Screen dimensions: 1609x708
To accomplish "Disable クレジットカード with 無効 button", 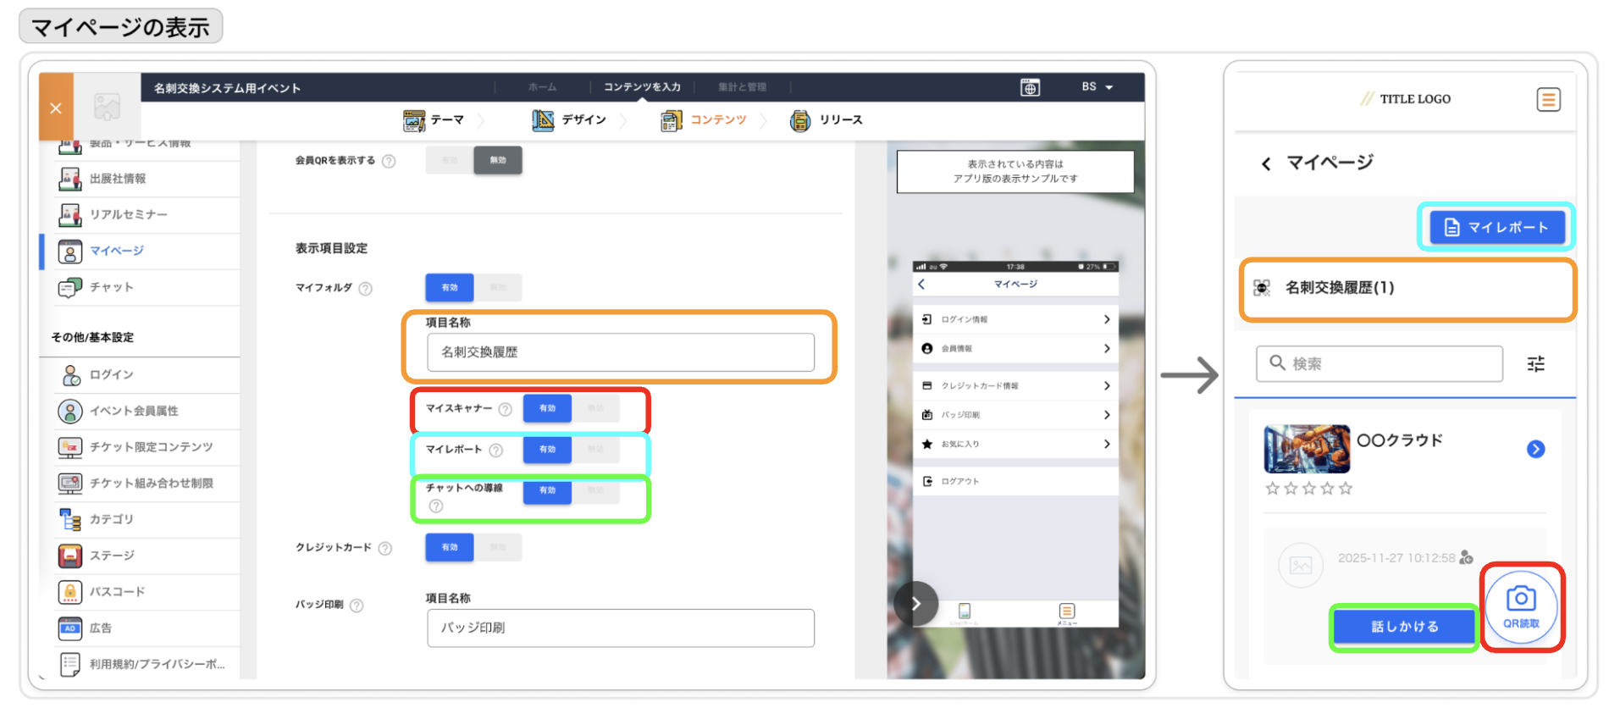I will pyautogui.click(x=498, y=547).
